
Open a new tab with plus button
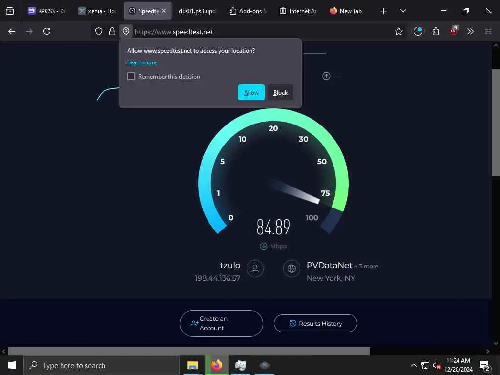click(384, 11)
